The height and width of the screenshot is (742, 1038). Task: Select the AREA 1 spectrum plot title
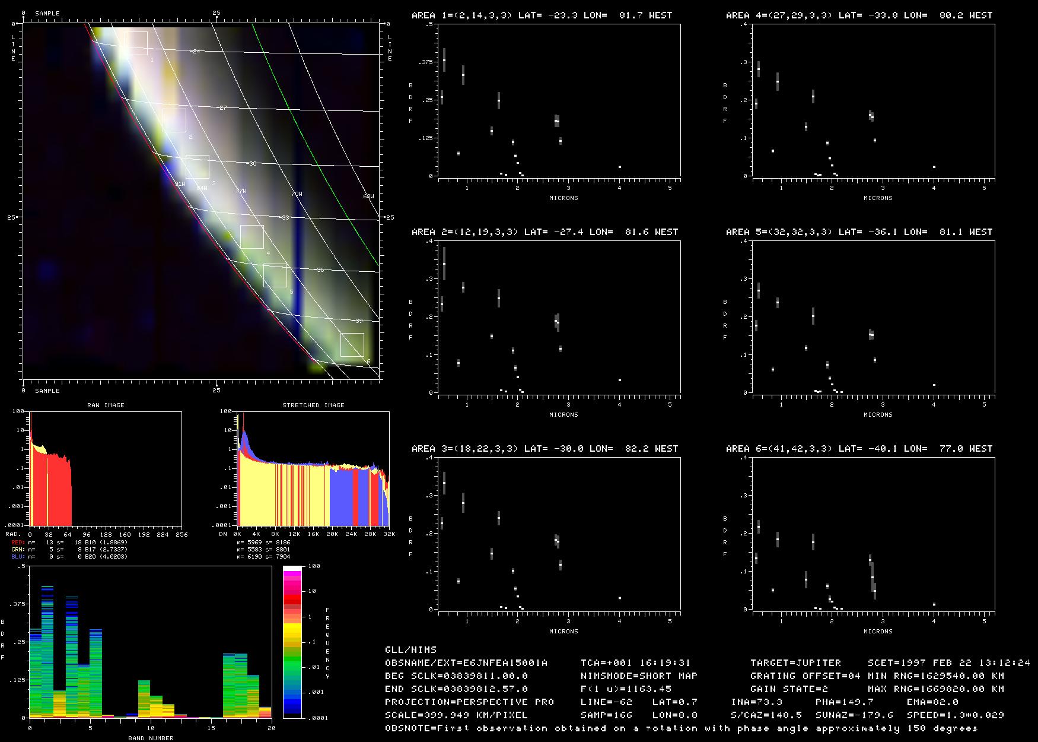tap(542, 15)
